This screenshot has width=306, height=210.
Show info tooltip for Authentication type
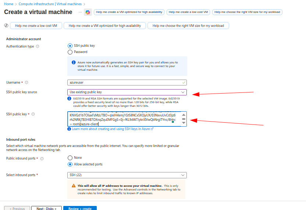(x=38, y=46)
